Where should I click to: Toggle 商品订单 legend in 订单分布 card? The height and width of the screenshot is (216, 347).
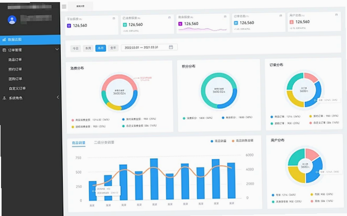[286, 117]
